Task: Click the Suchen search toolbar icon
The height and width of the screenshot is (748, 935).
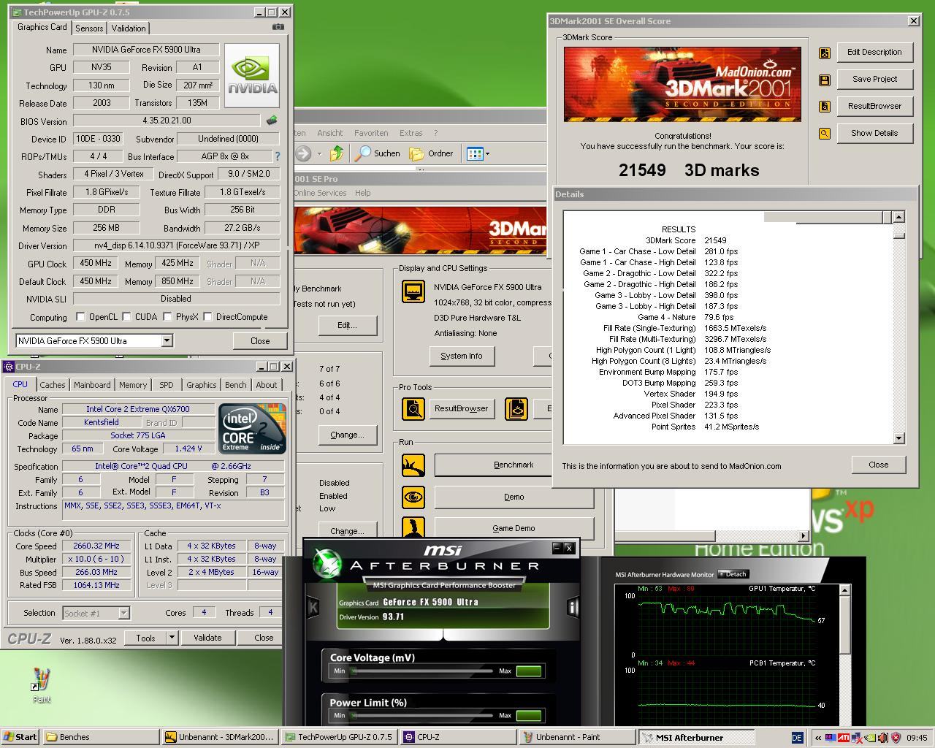Action: pyautogui.click(x=377, y=153)
